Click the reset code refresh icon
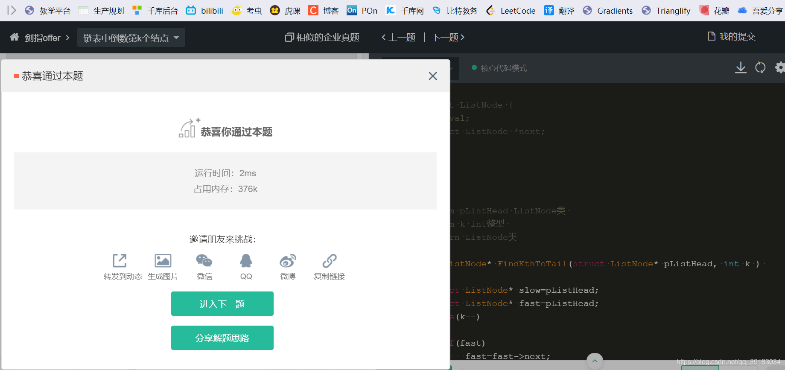 [761, 67]
